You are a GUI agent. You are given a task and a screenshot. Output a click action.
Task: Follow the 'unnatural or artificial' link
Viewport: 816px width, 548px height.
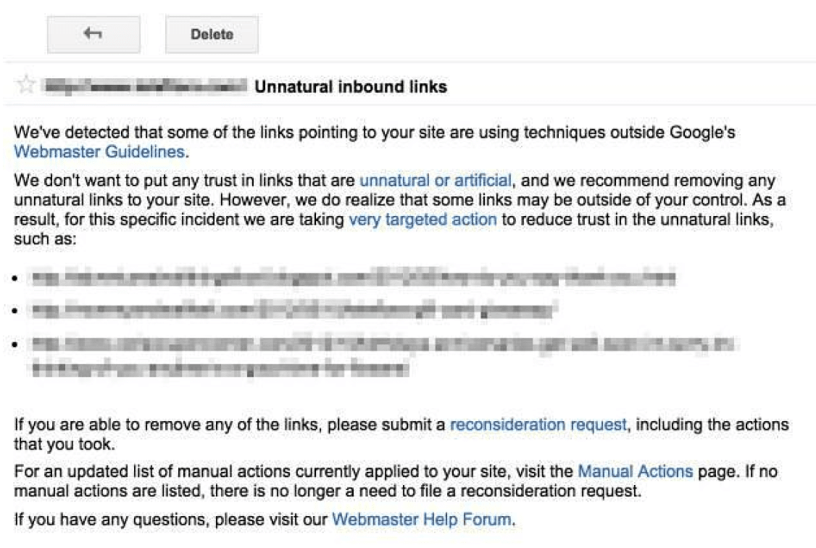[436, 180]
